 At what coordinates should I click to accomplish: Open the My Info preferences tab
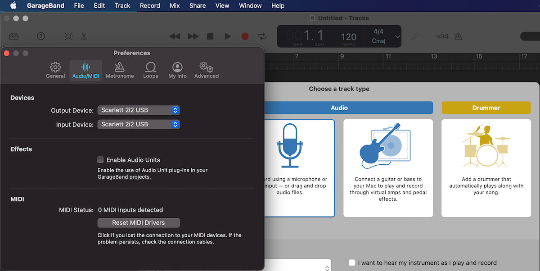click(x=177, y=71)
